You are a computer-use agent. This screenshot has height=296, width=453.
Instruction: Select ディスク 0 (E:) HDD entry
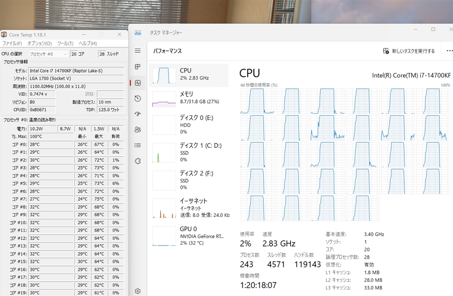tap(188, 125)
